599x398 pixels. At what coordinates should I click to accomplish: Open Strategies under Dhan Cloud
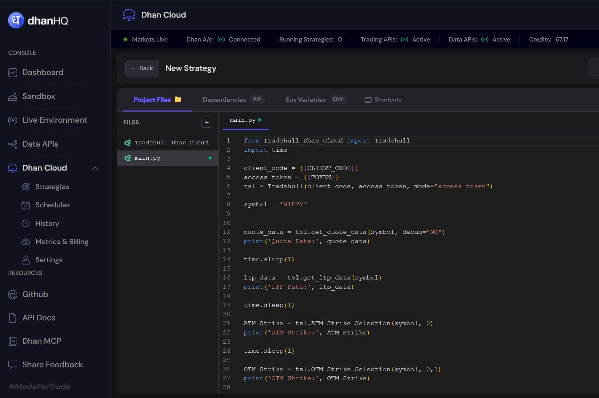52,187
